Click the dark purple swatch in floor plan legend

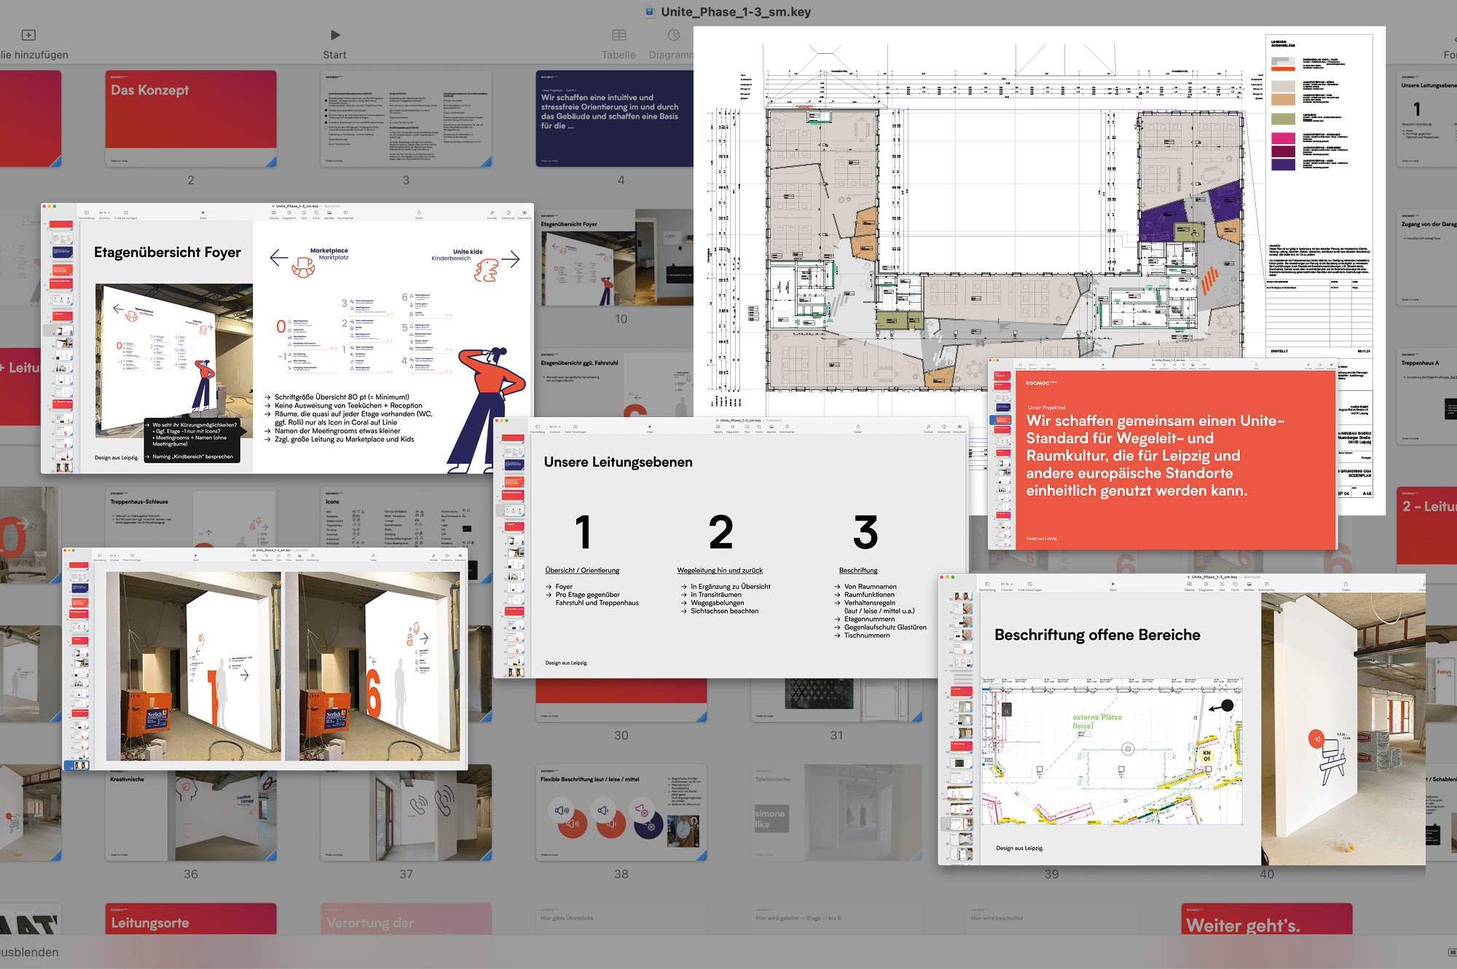[1283, 165]
